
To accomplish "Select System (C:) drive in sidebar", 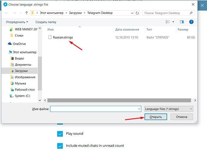I will (20, 96).
